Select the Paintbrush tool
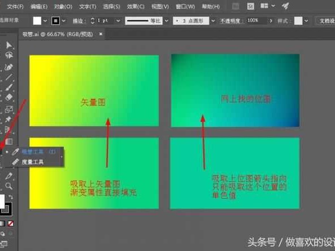Image resolution: width=335 pixels, height=251 pixels. (x=9, y=87)
